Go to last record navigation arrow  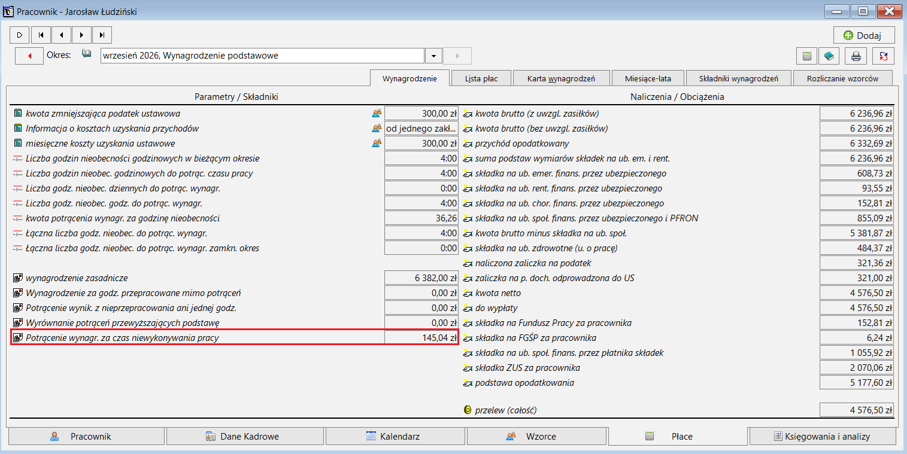102,35
